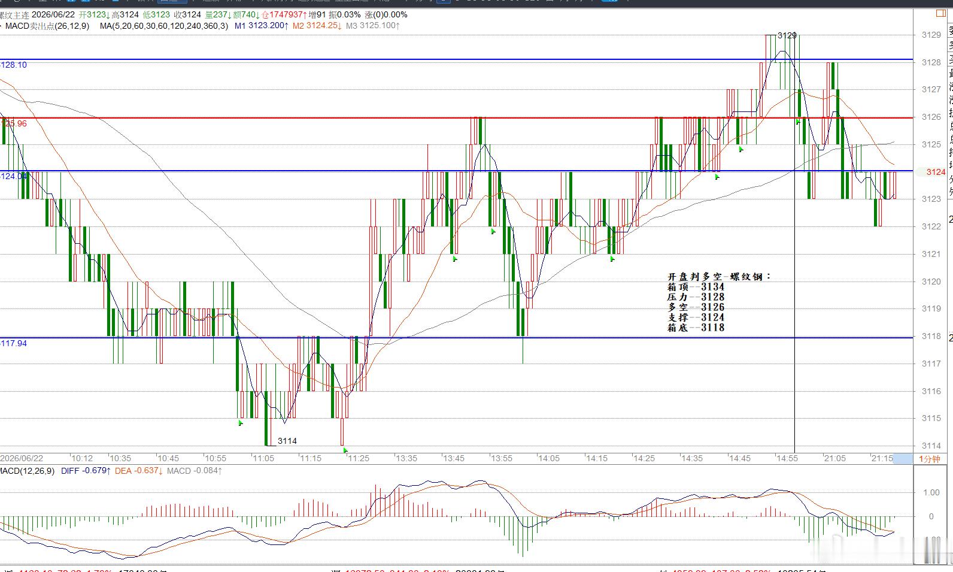This screenshot has width=953, height=572.
Task: Click the 1.00 MACD axis label
Action: pyautogui.click(x=931, y=492)
